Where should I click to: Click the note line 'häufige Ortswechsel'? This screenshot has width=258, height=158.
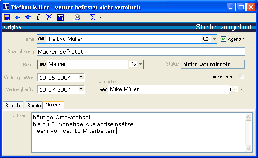[x=61, y=118]
